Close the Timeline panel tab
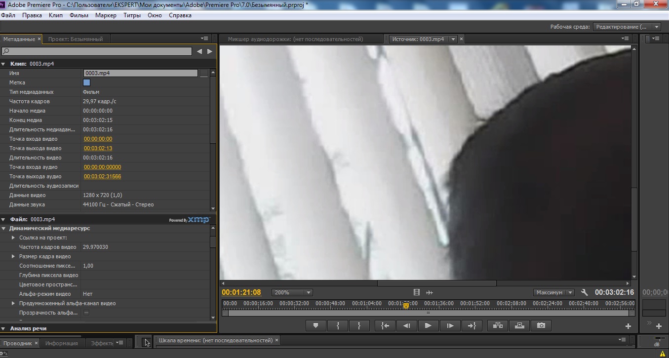The width and height of the screenshot is (669, 358). click(276, 340)
